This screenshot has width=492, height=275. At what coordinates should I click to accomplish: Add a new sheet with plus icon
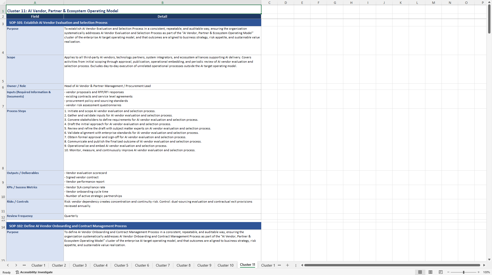287,265
